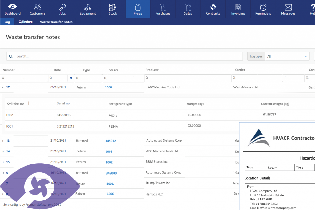Click refrigerant value R134A
Screen dimensions: 315x210
point(113,127)
